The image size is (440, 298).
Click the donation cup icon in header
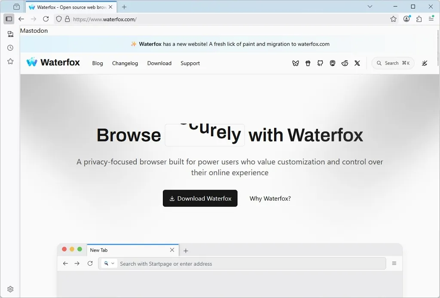click(x=308, y=63)
